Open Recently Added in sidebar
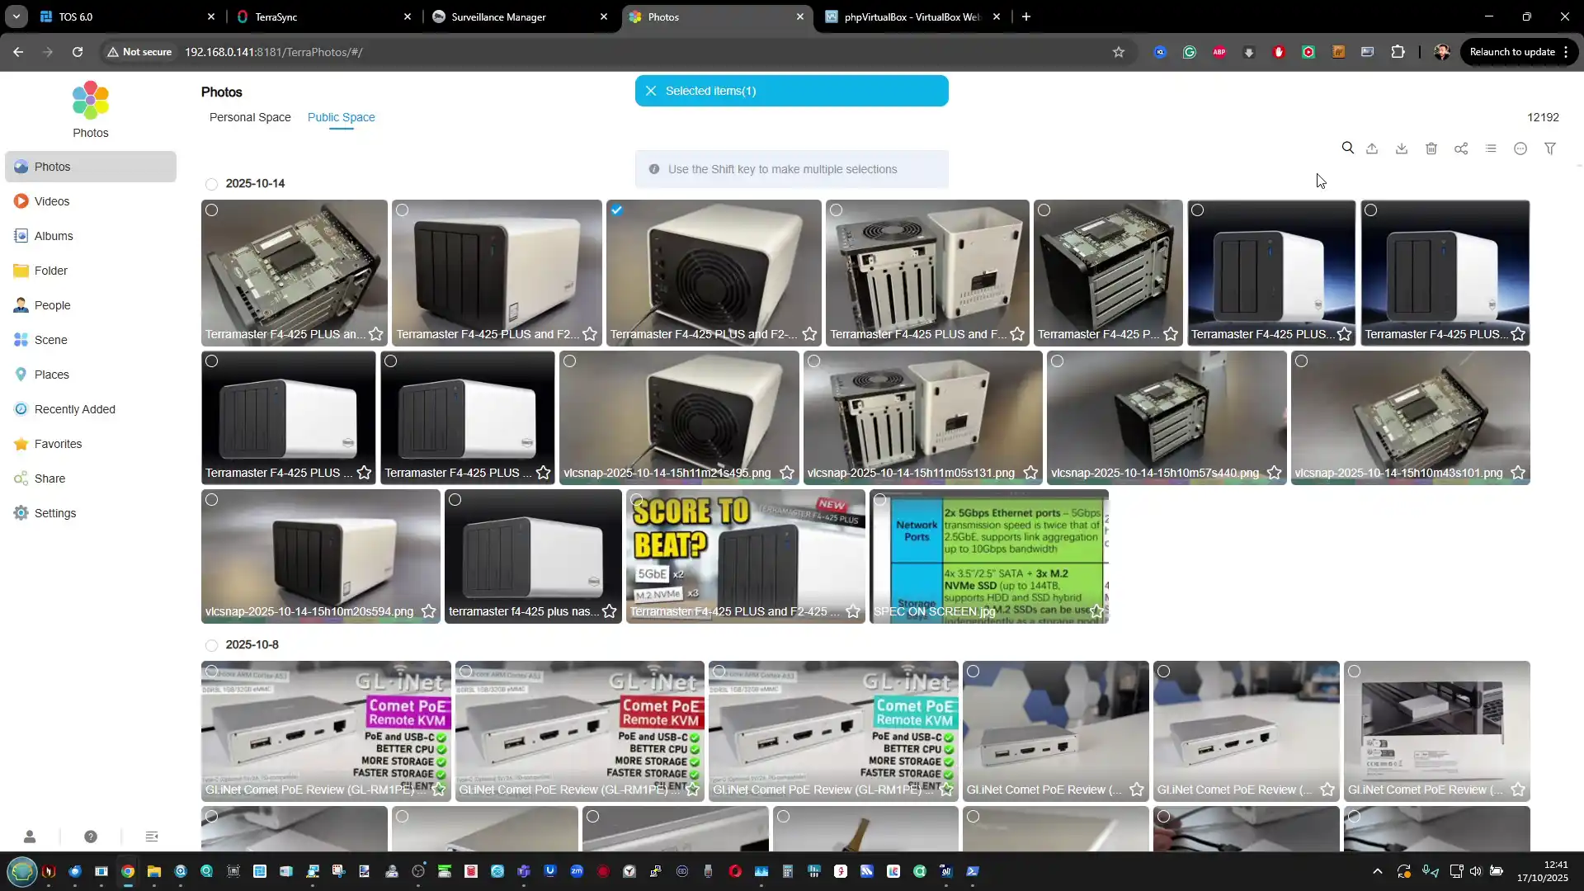 point(74,409)
